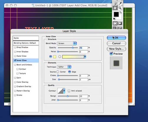Click the OK button
148x122 pixels.
click(x=116, y=38)
